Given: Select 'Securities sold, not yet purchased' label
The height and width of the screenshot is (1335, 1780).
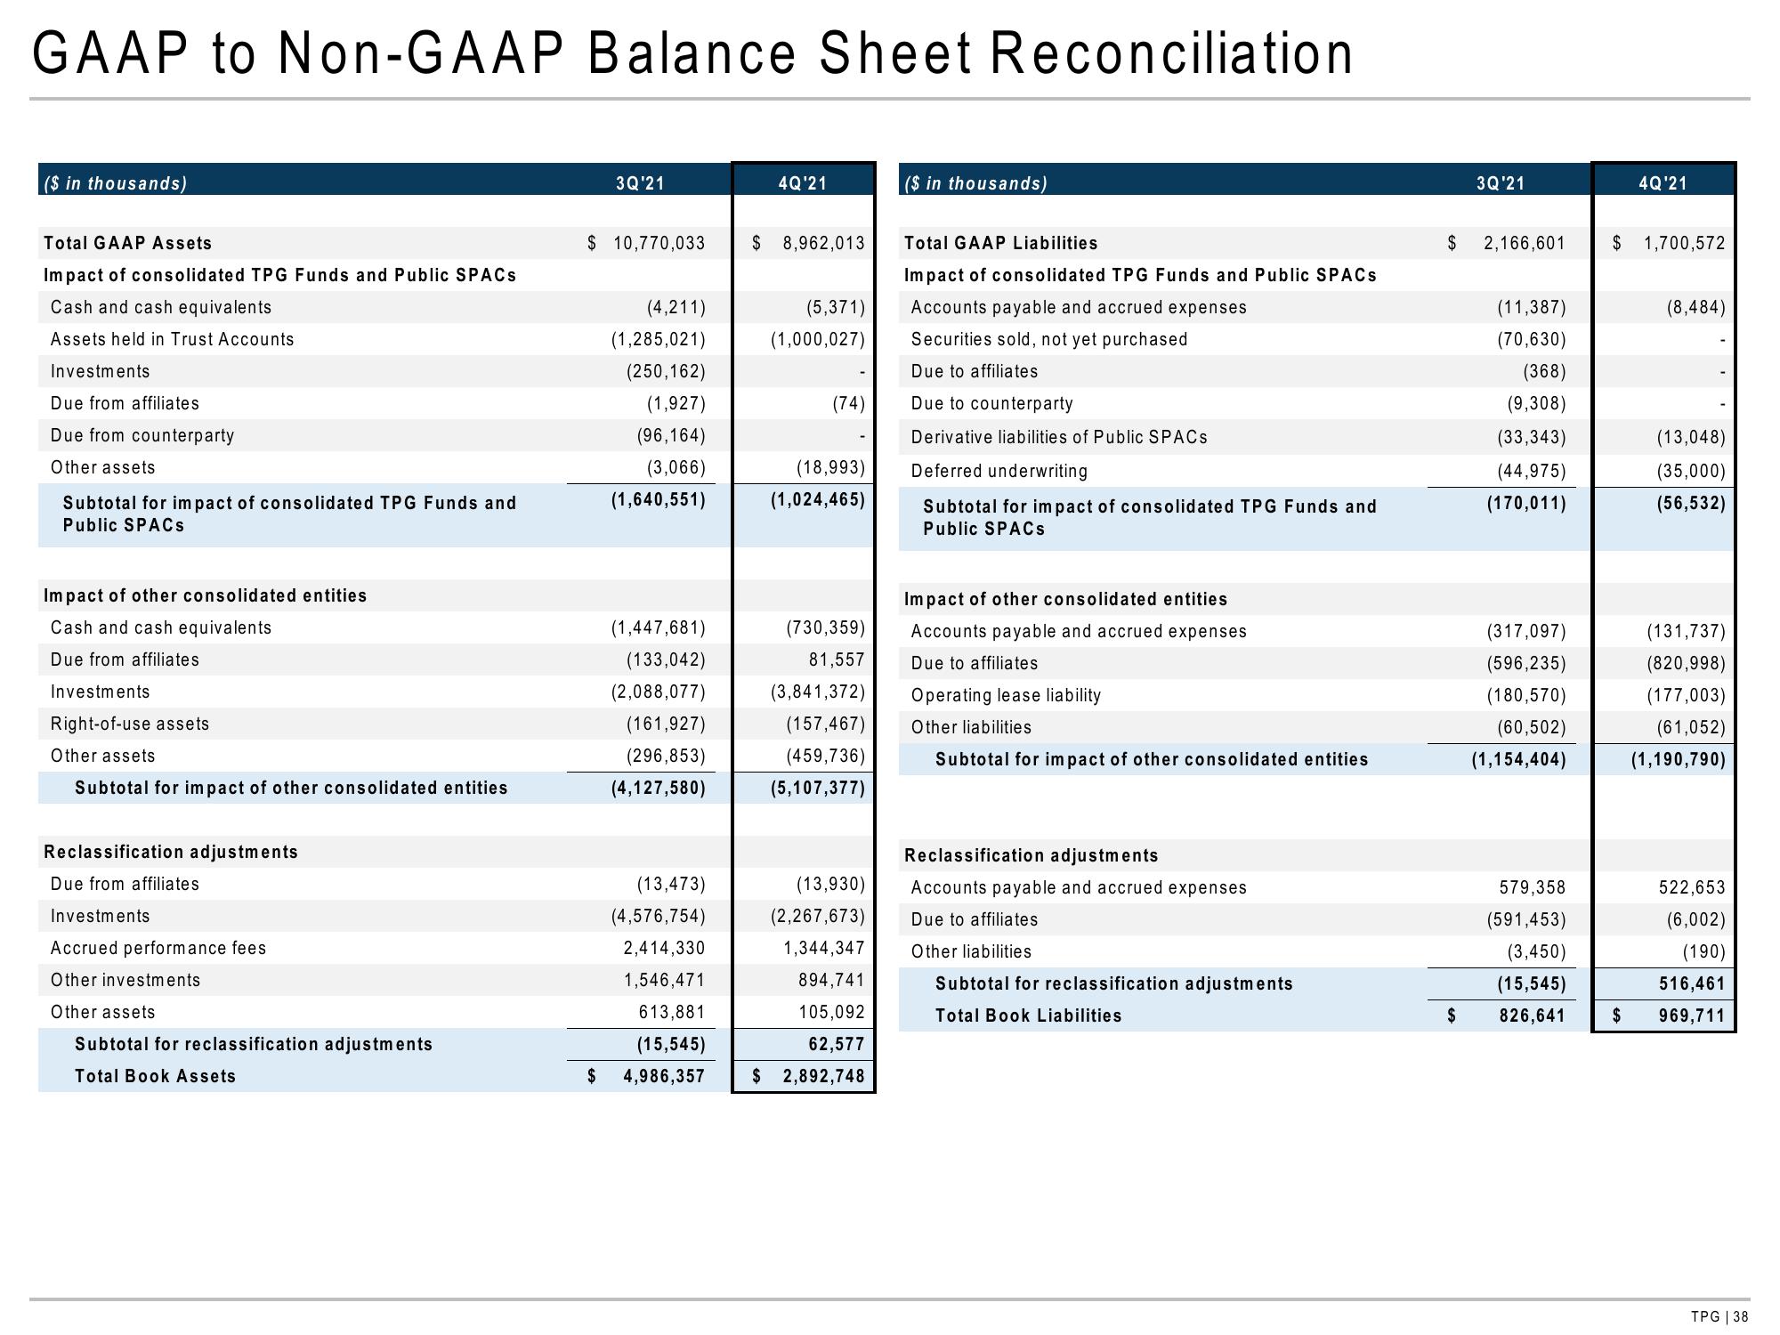Looking at the screenshot, I should tap(1049, 339).
